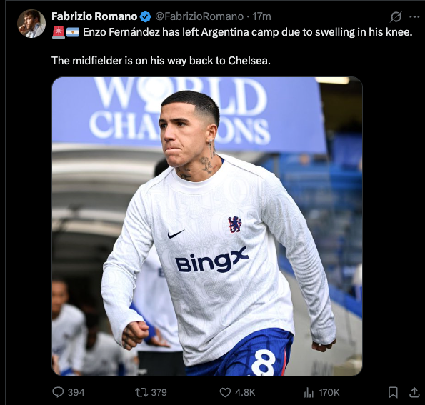Open the 17m timestamp link
Viewport: 425px width, 405px height.
261,16
